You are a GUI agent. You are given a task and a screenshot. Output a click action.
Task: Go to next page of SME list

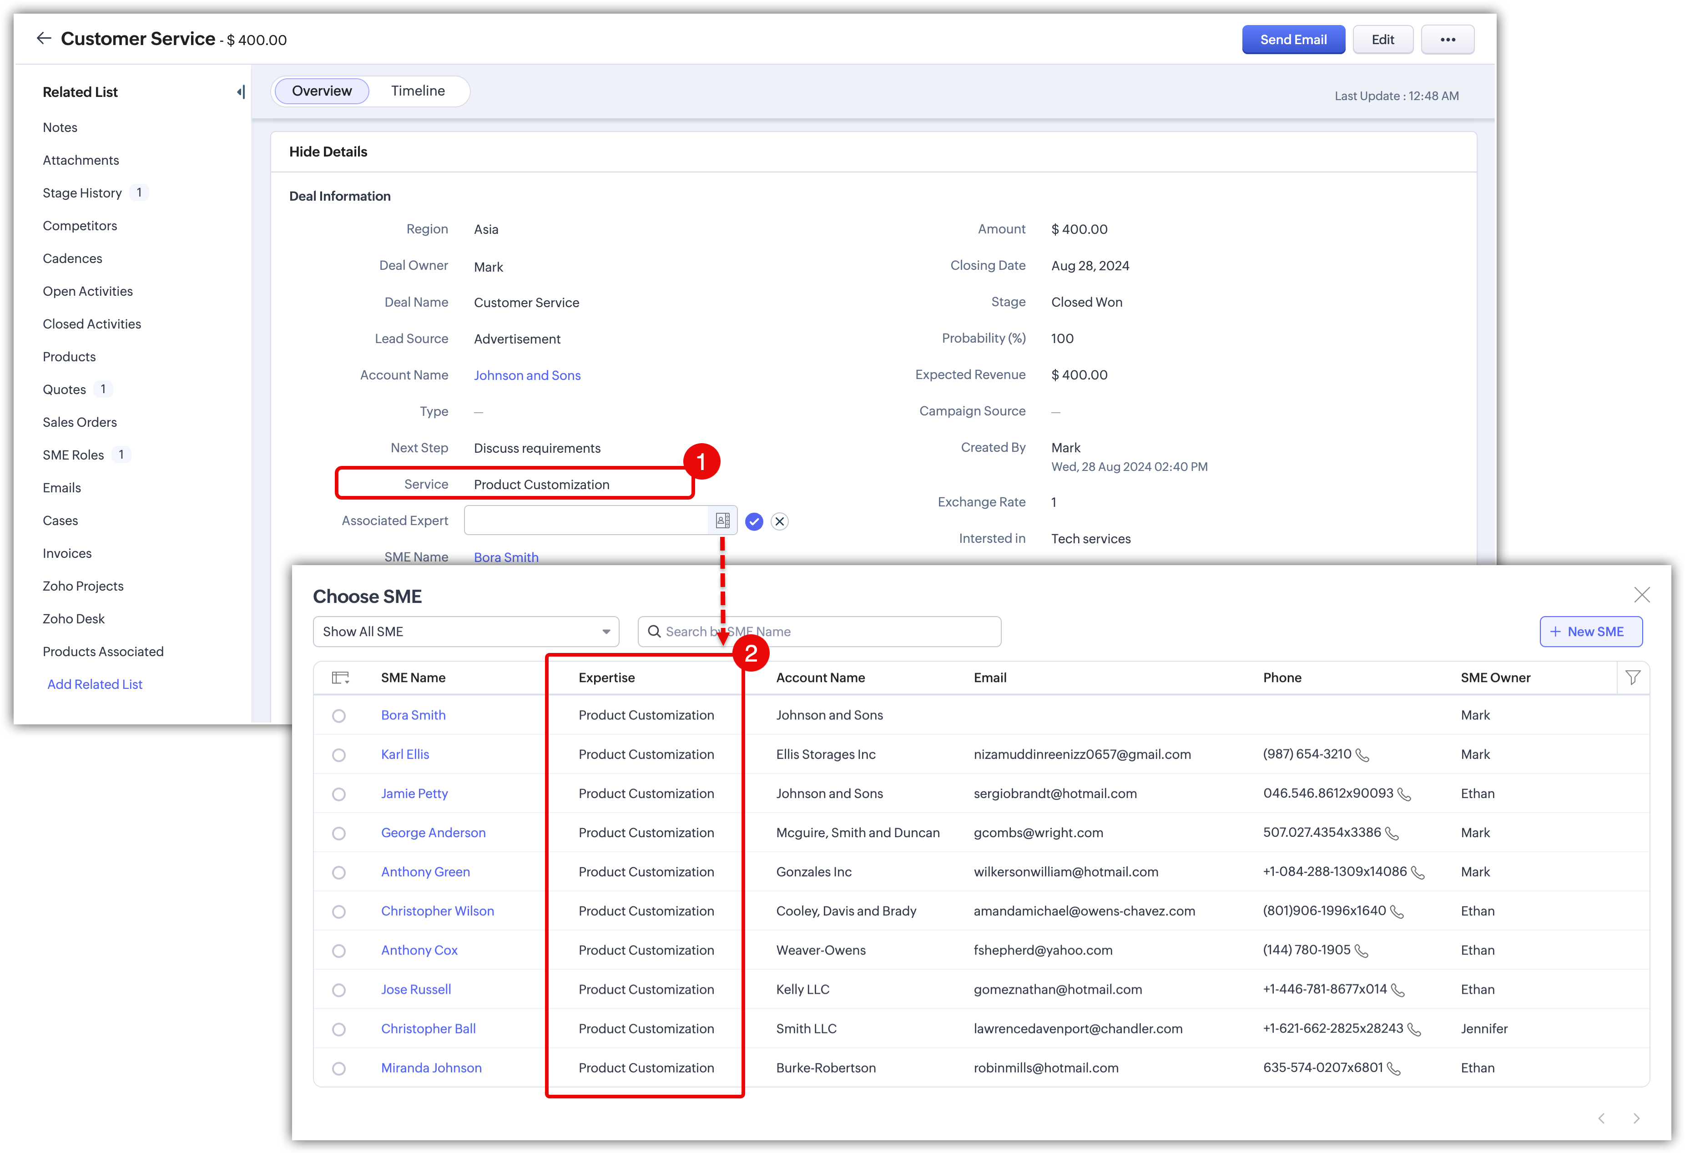(x=1636, y=1118)
